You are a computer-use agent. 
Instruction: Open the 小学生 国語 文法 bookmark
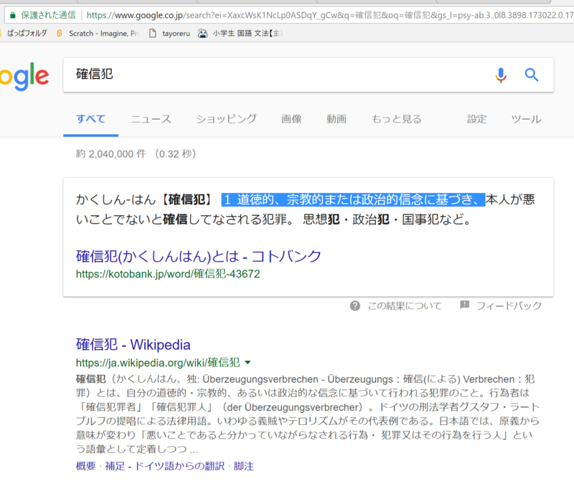247,33
